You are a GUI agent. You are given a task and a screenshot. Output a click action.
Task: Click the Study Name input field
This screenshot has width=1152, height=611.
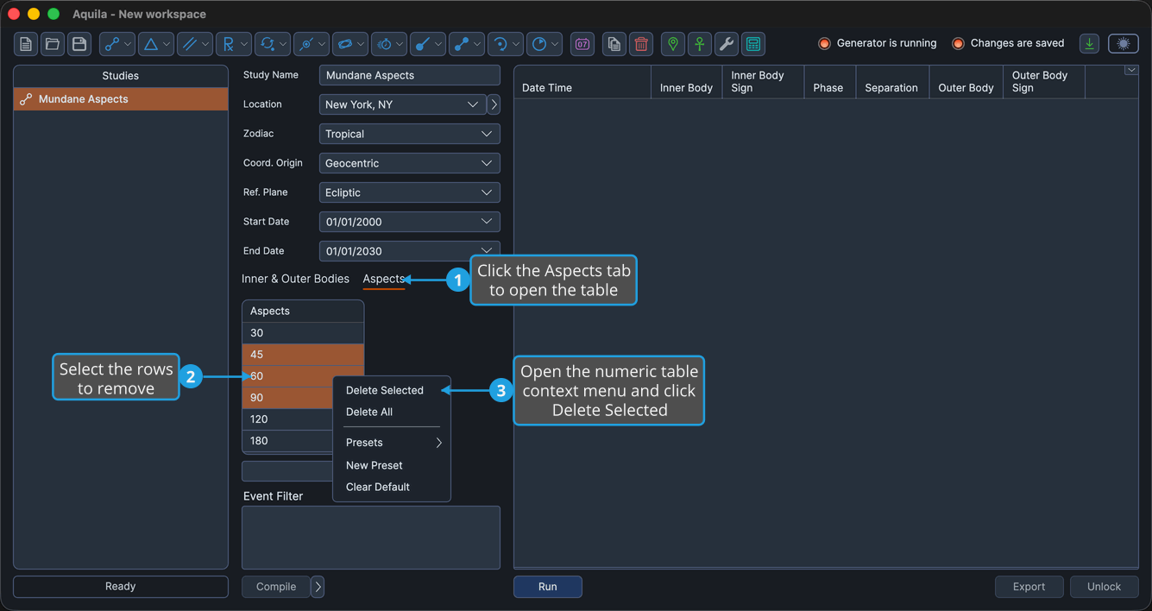[x=410, y=75]
